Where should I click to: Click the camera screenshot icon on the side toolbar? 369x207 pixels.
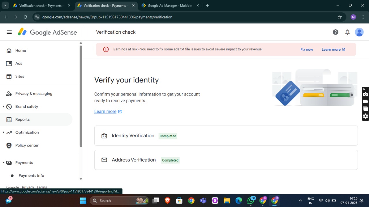click(366, 94)
